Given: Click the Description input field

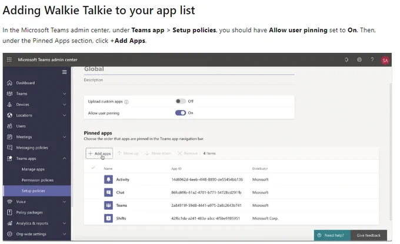Looking at the screenshot, I should [x=189, y=80].
